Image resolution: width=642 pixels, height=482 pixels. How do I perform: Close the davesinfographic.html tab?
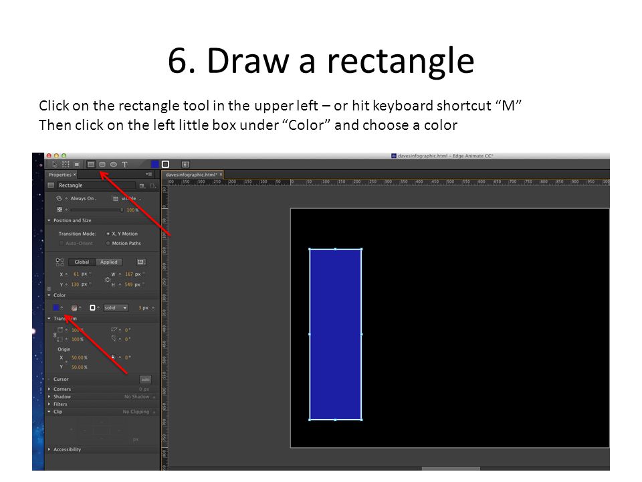pos(221,175)
